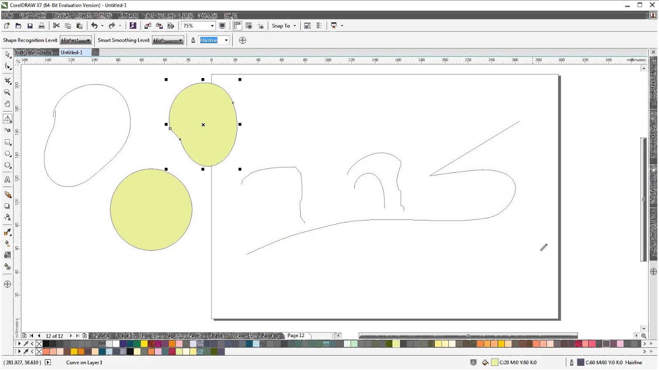Click the Import icon in the toolbar

[x=148, y=26]
